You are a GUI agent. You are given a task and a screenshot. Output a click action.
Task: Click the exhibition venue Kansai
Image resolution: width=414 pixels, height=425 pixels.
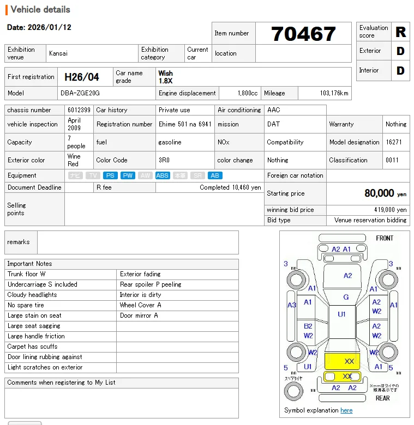click(x=58, y=53)
